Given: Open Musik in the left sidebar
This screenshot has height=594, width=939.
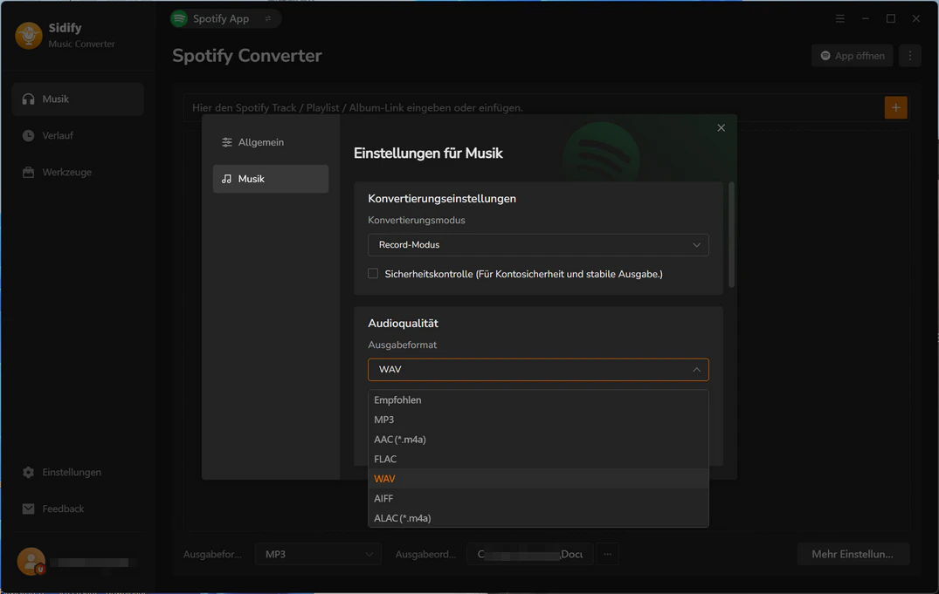Looking at the screenshot, I should pyautogui.click(x=78, y=99).
